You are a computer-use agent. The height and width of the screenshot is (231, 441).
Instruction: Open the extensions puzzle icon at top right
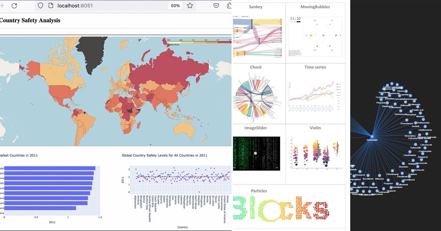(x=229, y=5)
